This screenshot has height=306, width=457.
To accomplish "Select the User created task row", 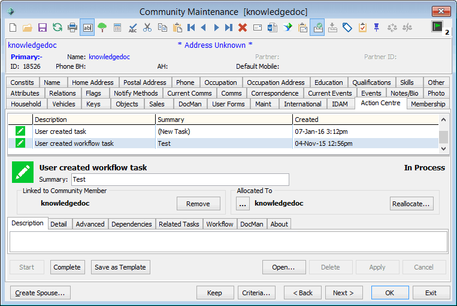I will pyautogui.click(x=223, y=131).
